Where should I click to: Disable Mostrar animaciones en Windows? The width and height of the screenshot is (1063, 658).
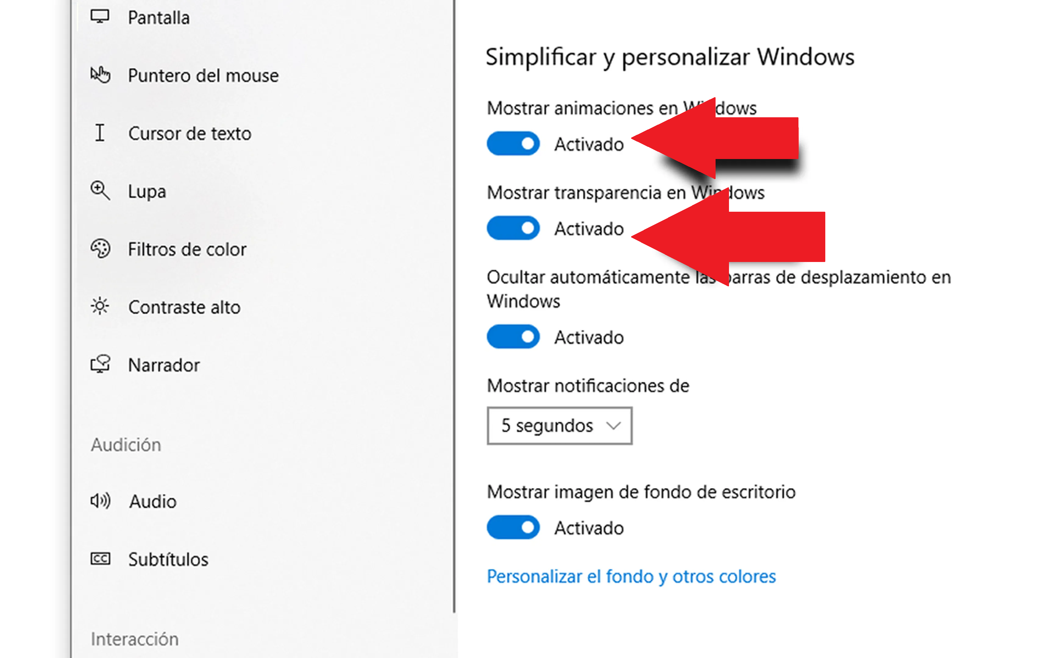tap(514, 143)
